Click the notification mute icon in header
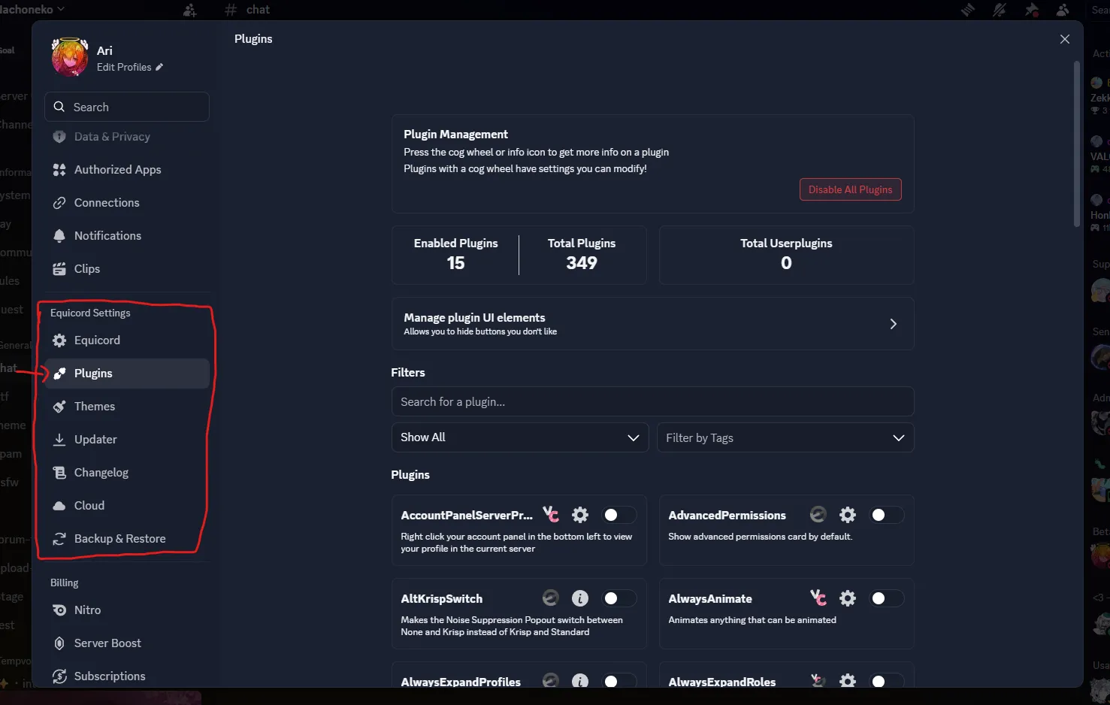The image size is (1110, 705). tap(1000, 10)
